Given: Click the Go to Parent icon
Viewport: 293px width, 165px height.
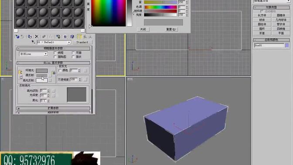Looking at the screenshot, I should coord(85,37).
